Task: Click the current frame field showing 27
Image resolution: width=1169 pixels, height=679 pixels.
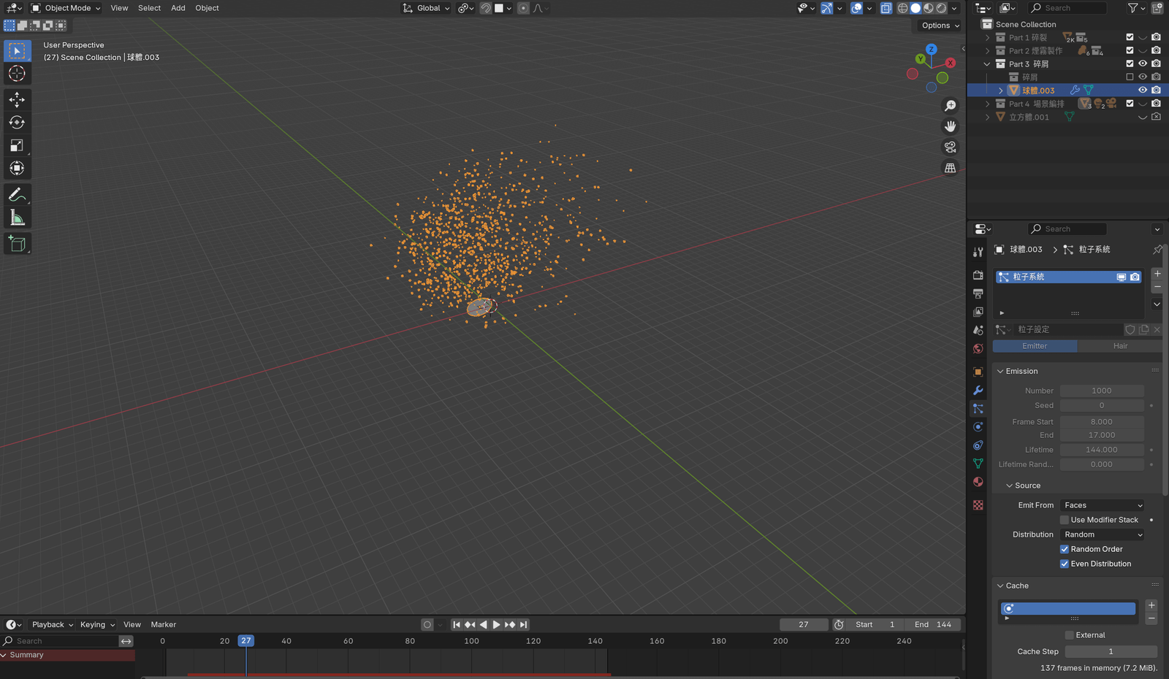Action: [804, 624]
